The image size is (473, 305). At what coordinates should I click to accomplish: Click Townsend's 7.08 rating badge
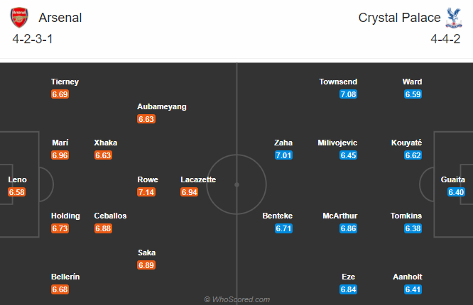click(x=348, y=94)
